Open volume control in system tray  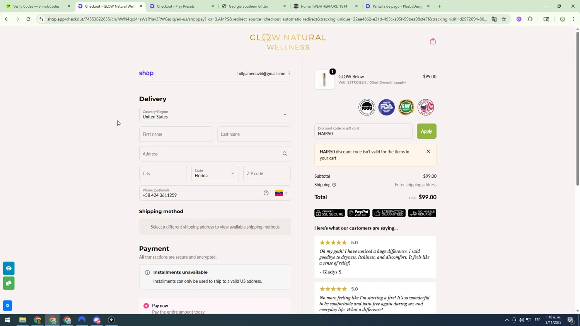pyautogui.click(x=521, y=320)
